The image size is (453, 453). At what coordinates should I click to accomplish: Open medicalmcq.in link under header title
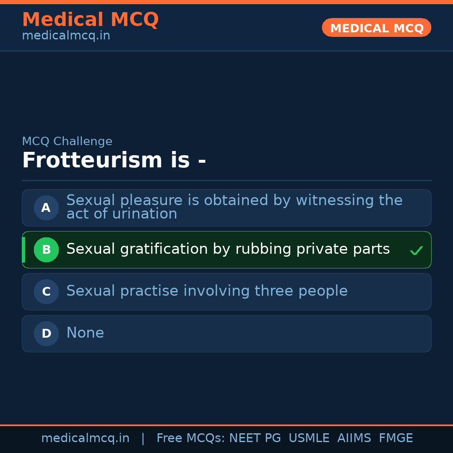(x=66, y=36)
